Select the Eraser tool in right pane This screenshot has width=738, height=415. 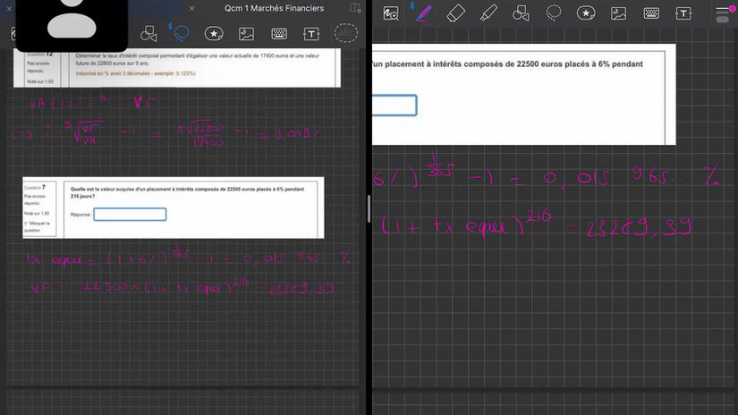455,13
